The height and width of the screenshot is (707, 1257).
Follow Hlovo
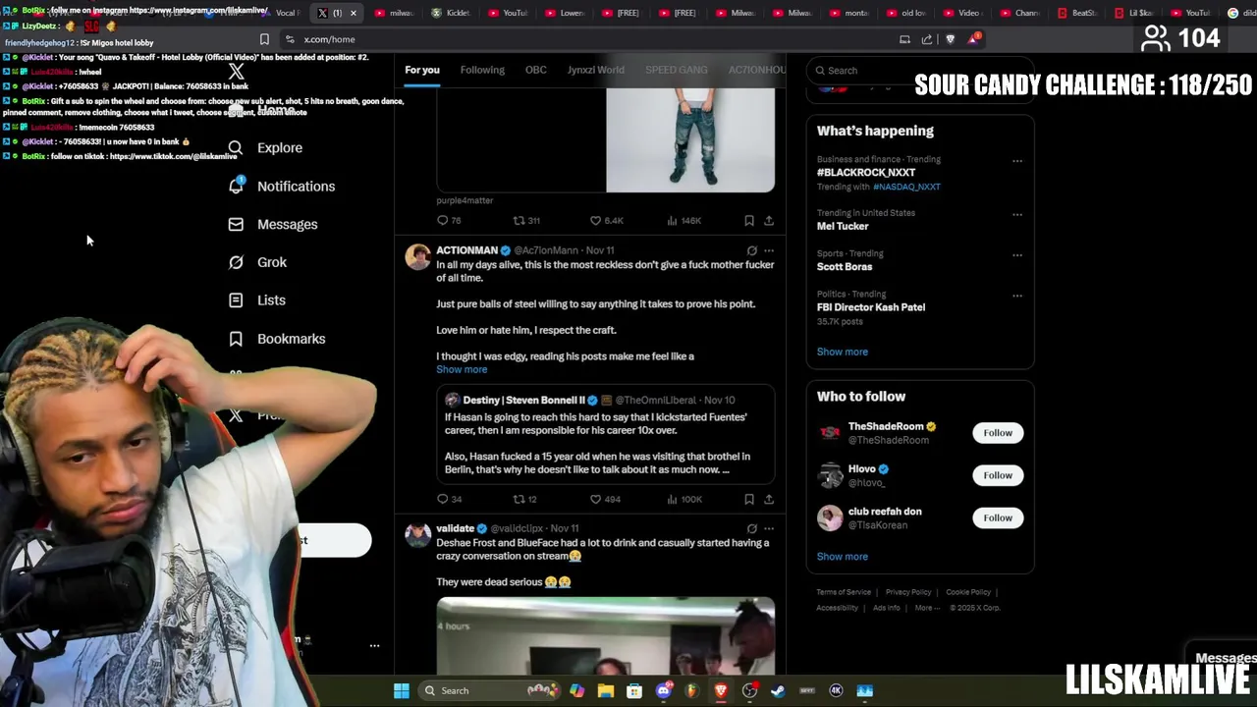pos(998,475)
